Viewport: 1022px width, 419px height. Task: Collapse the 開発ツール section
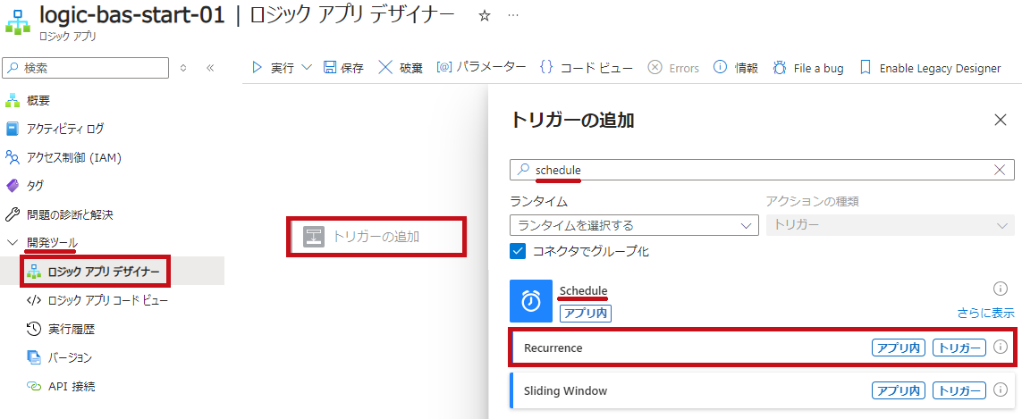click(13, 242)
